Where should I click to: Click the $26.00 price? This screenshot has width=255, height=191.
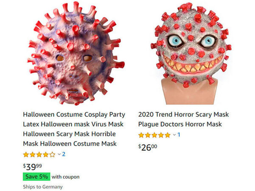pos(148,147)
